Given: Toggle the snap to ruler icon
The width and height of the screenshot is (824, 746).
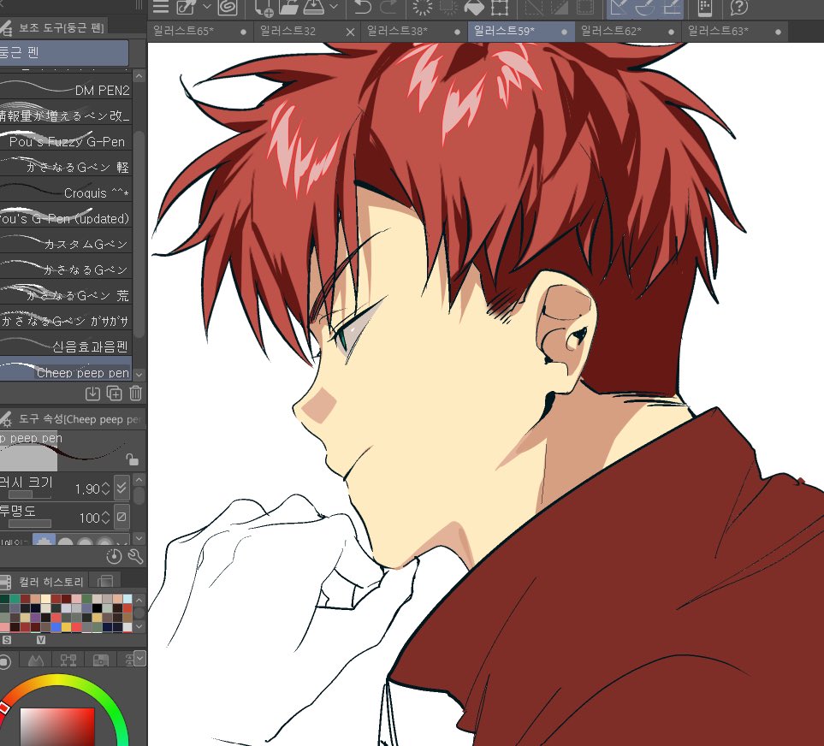Looking at the screenshot, I should [x=619, y=8].
